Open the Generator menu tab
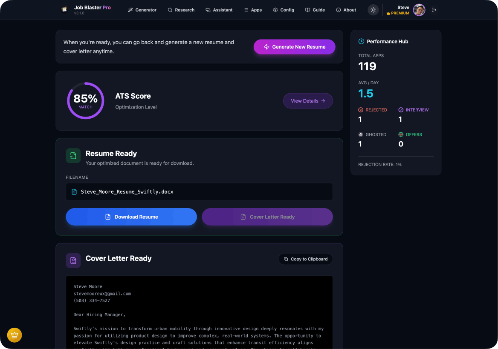Image resolution: width=498 pixels, height=349 pixels. click(x=142, y=10)
